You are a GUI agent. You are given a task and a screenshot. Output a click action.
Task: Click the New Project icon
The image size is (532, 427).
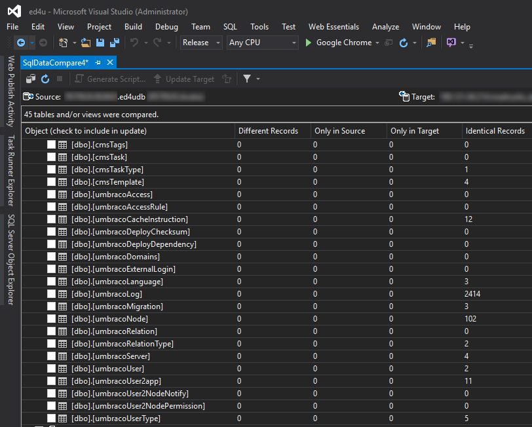[63, 43]
